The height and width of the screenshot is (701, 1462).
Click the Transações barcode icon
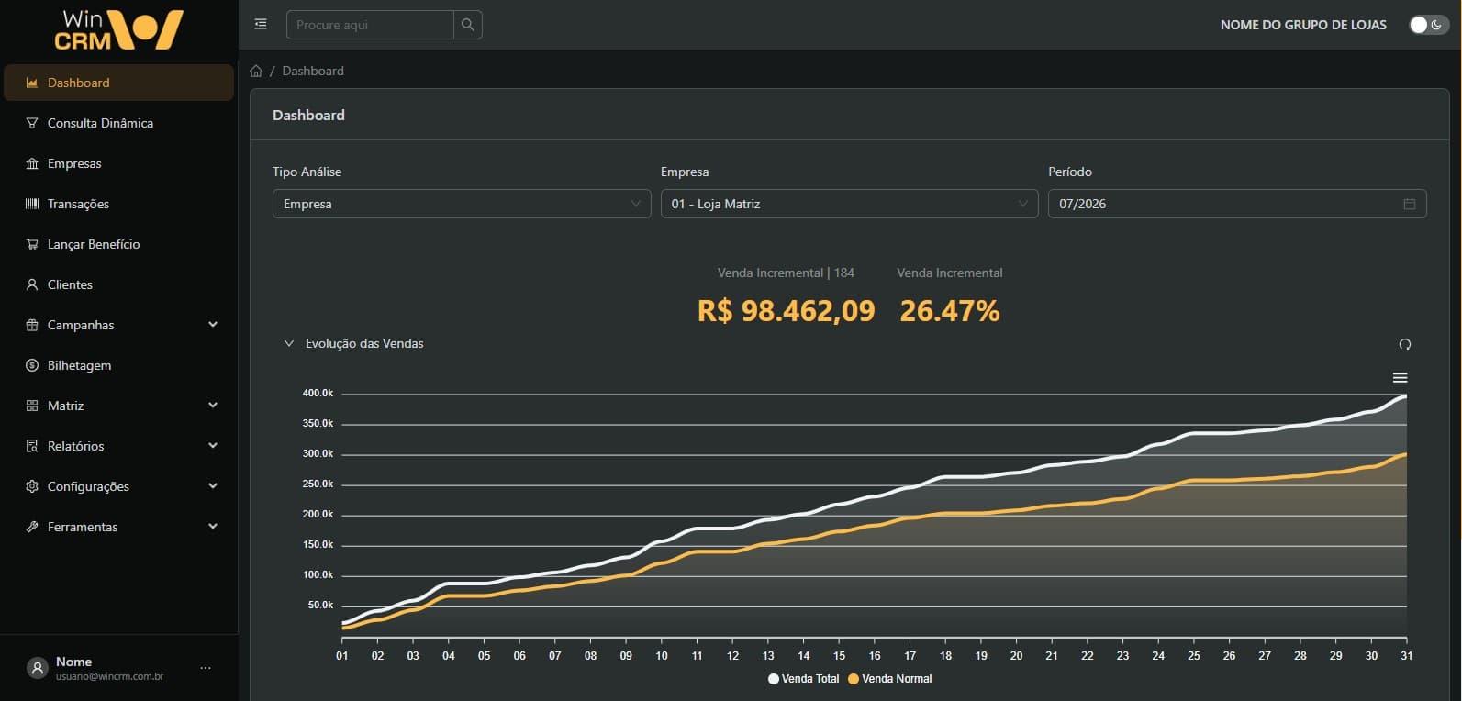[32, 204]
